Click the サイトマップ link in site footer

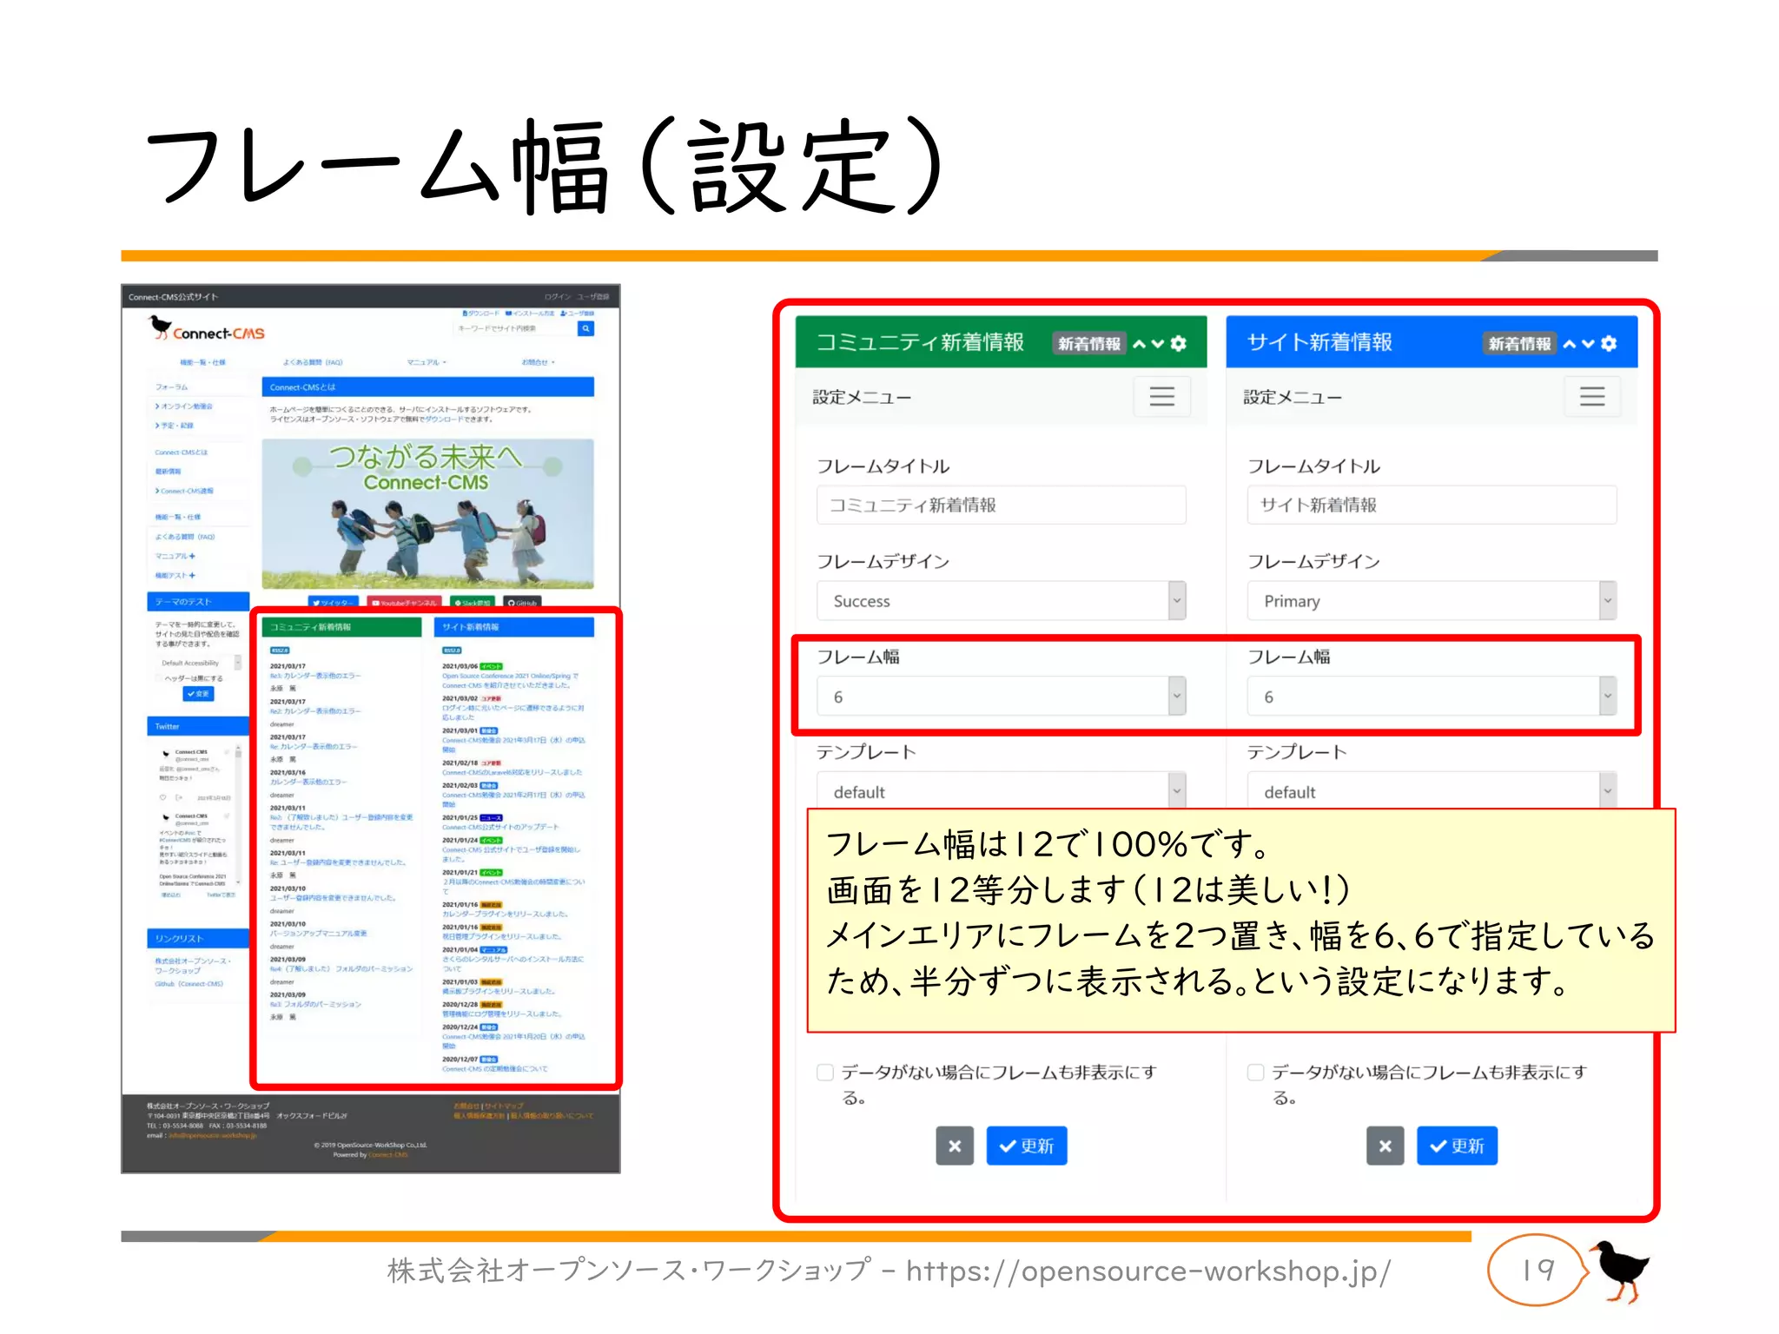pos(505,1106)
